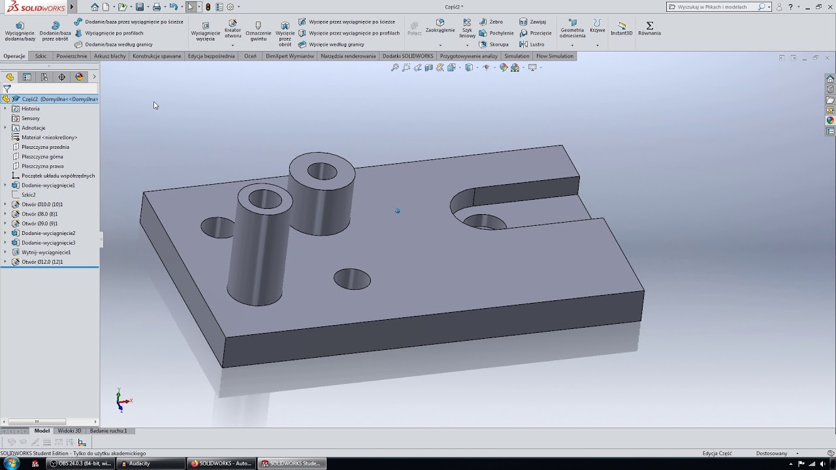Expand the Geometria odniesienia dropdown arrow
Screen dimensions: 836x470
[x=572, y=45]
